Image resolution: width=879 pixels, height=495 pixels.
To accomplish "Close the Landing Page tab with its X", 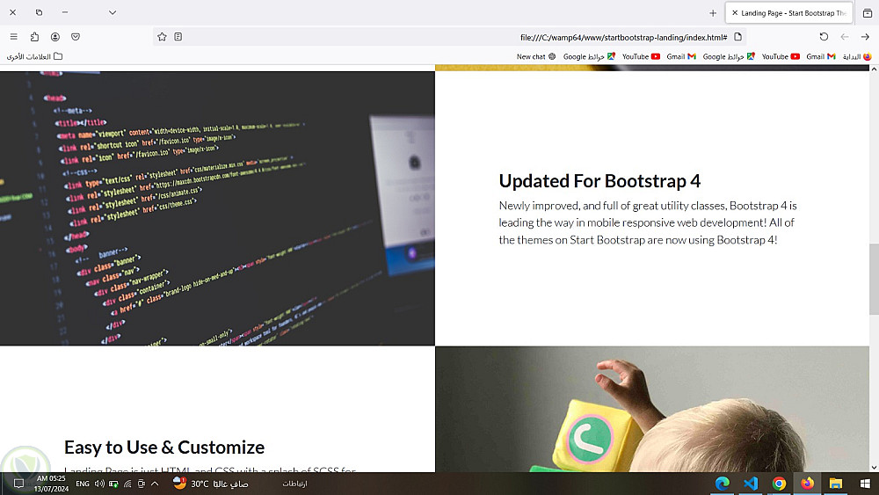I will pos(734,12).
